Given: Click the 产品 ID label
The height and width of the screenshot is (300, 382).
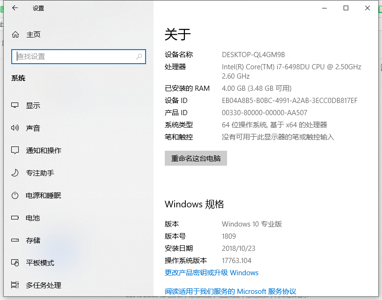Looking at the screenshot, I should 176,113.
